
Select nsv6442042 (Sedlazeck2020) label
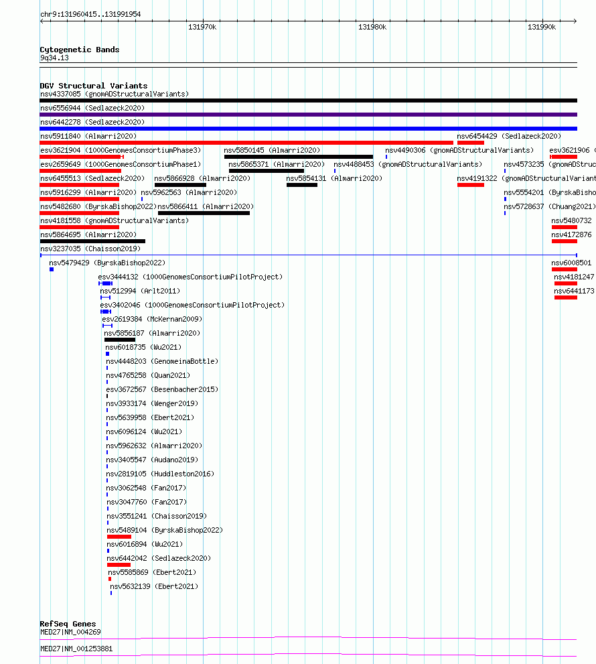158,558
